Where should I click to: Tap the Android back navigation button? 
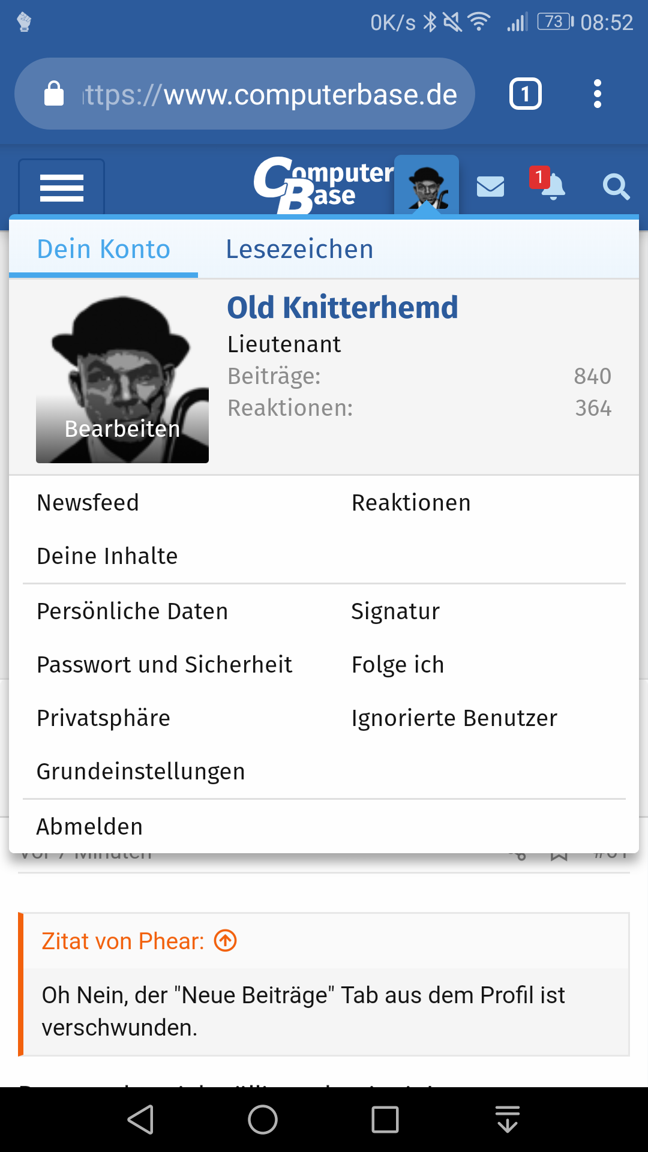tap(141, 1120)
